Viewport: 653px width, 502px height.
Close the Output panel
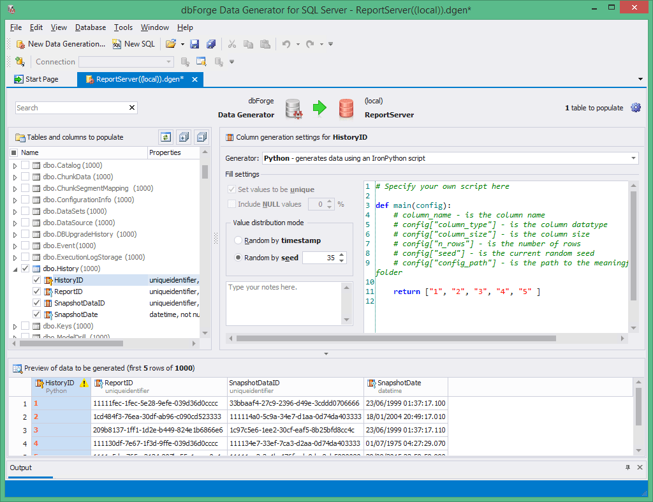click(x=640, y=468)
